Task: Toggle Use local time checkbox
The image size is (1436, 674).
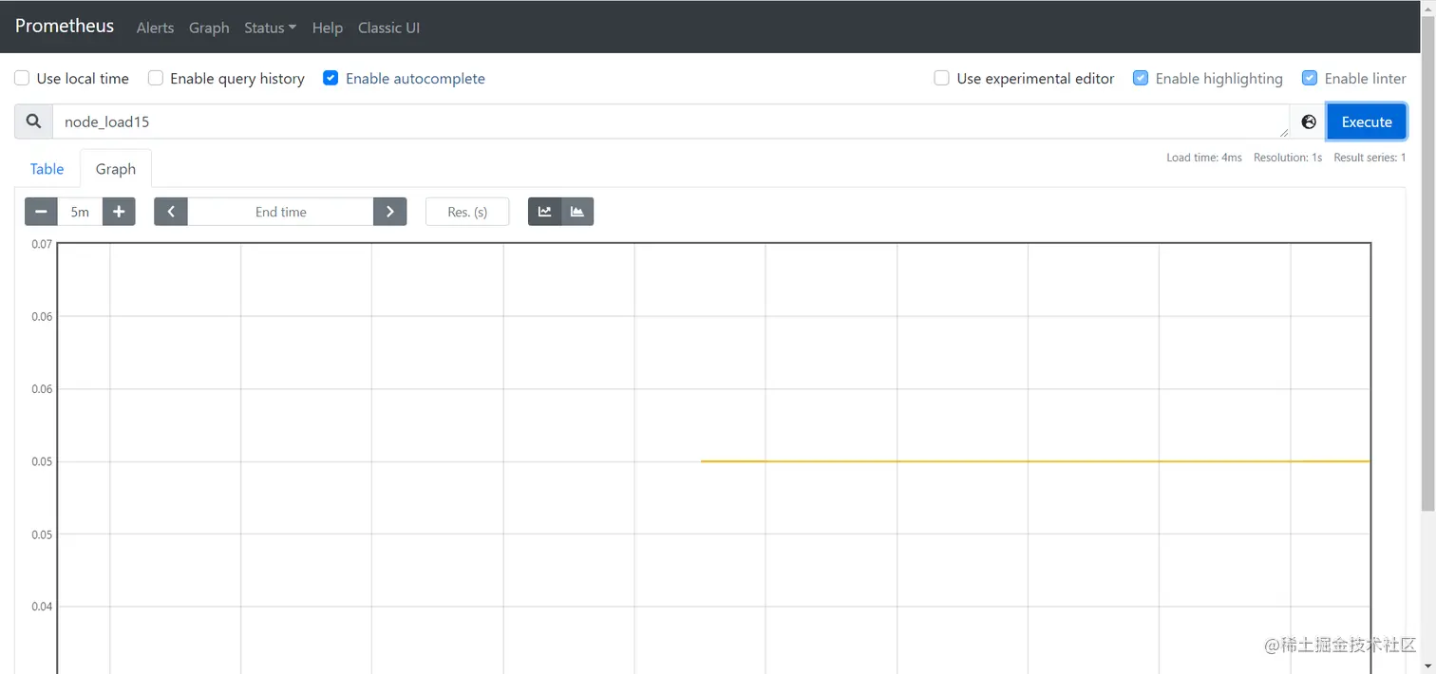Action: click(22, 78)
